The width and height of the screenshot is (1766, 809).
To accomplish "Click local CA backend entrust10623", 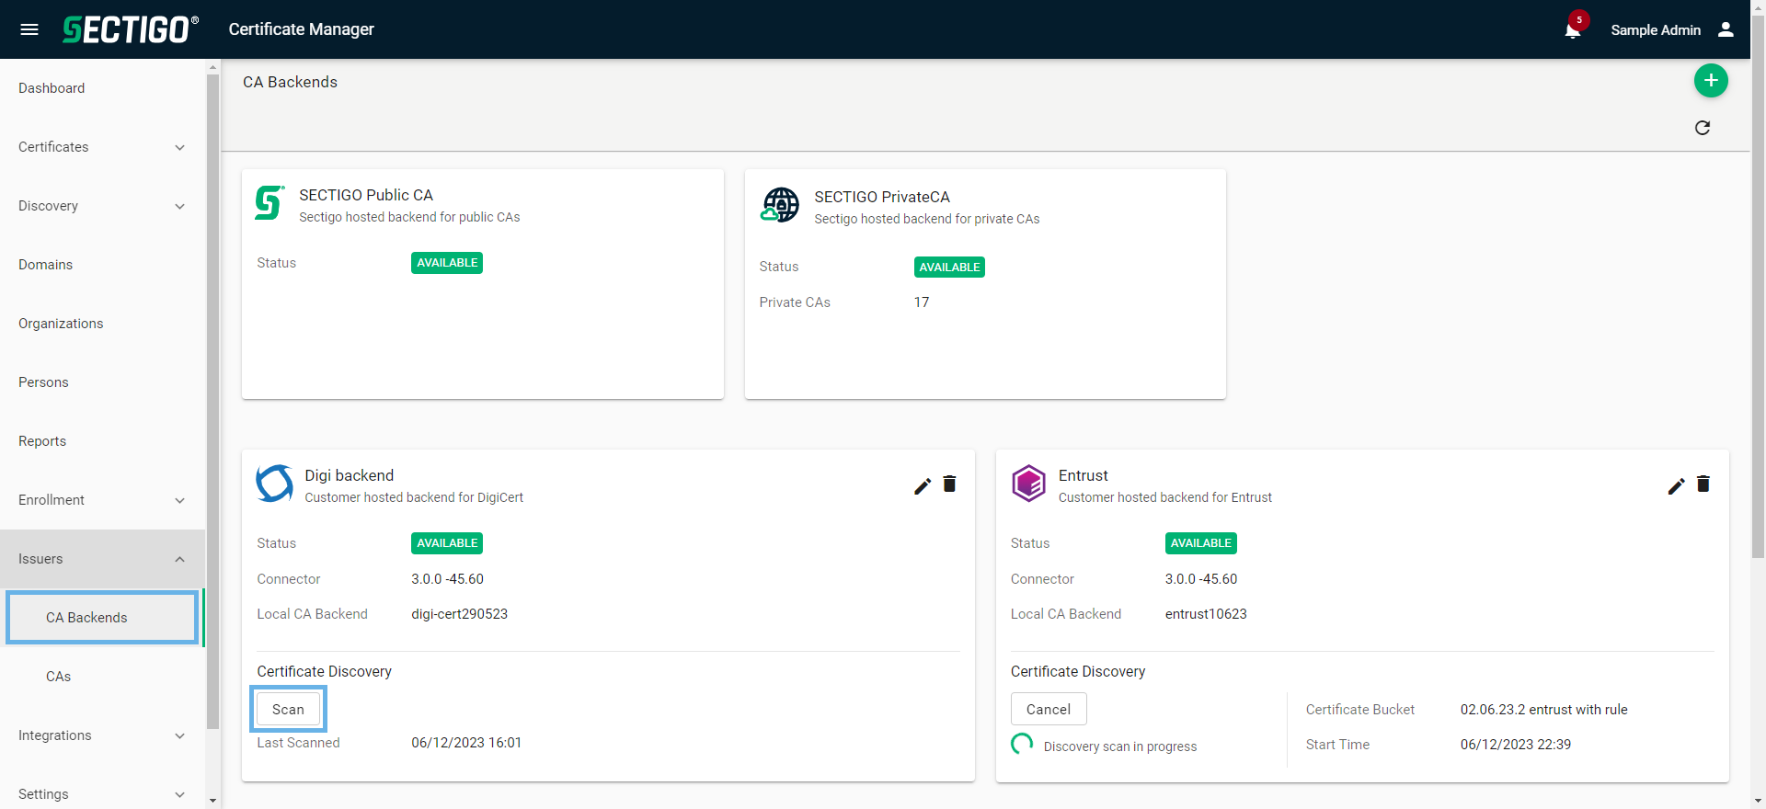I will pyautogui.click(x=1206, y=614).
